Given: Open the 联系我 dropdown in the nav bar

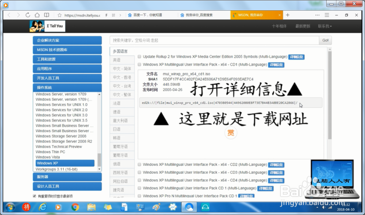Looking at the screenshot, I should (325, 26).
